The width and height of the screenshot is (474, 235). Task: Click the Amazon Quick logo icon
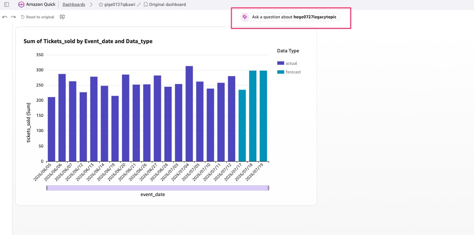pos(21,5)
